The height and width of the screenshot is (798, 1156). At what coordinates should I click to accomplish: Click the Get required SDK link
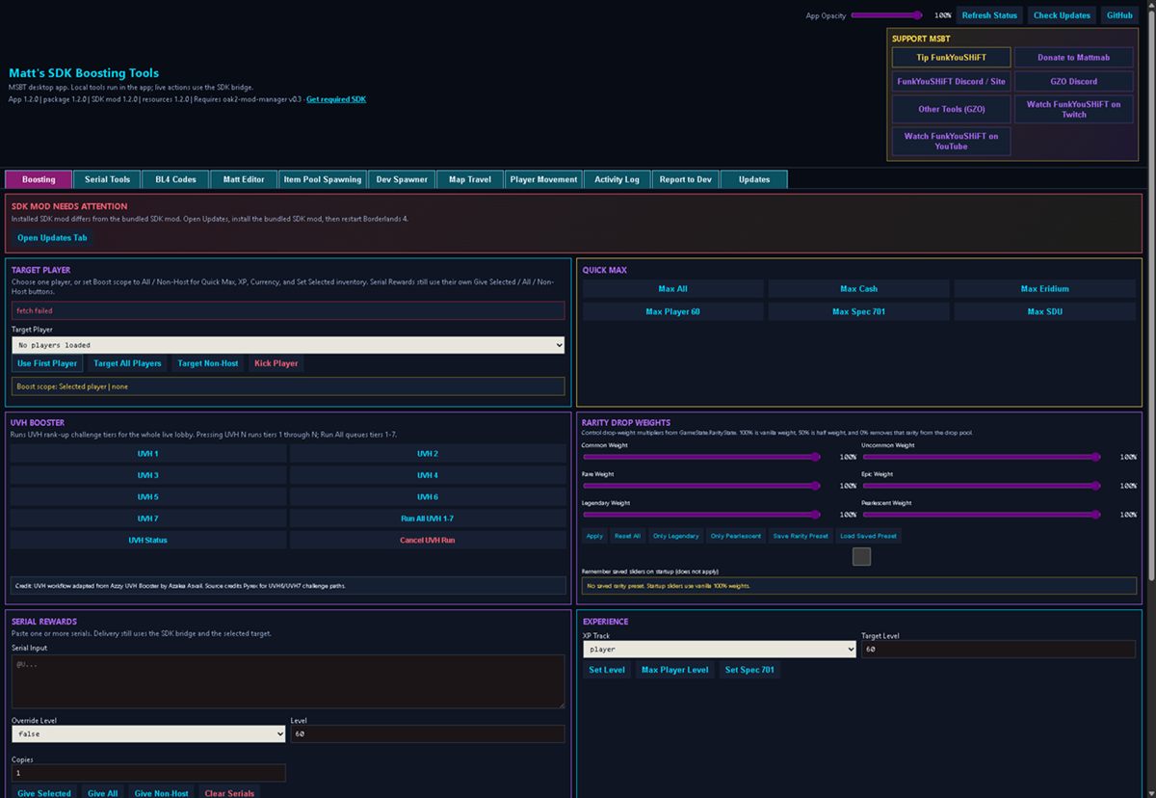336,99
